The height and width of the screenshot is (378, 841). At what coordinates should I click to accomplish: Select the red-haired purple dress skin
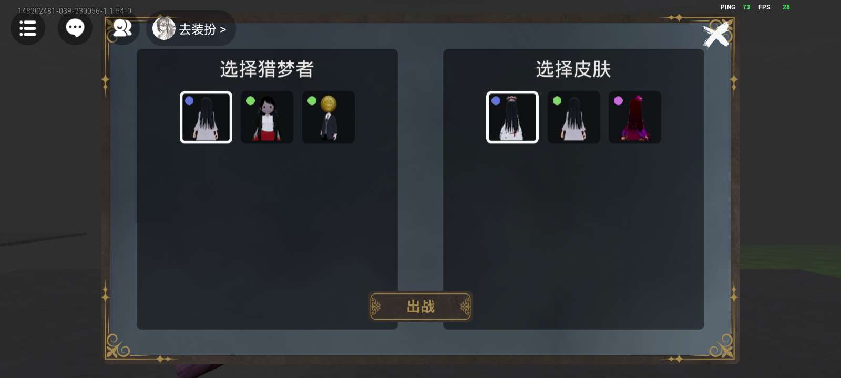coord(635,117)
